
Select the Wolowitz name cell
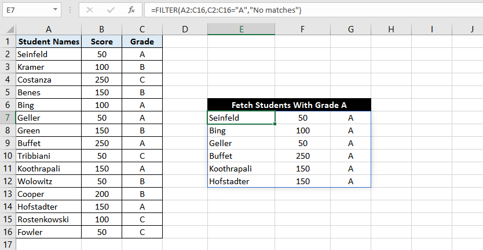(49, 181)
